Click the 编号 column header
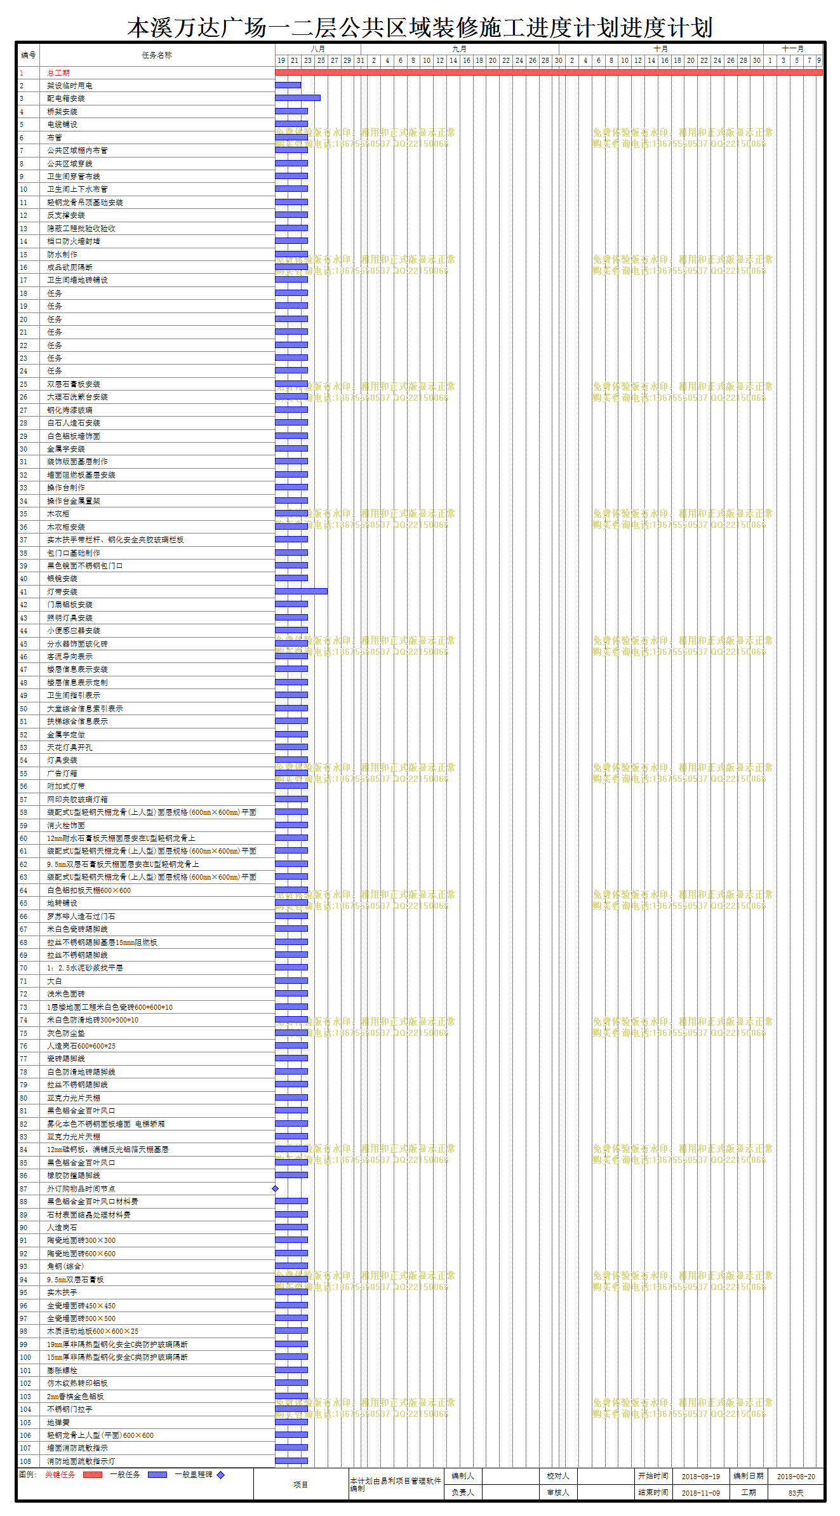 (x=29, y=55)
